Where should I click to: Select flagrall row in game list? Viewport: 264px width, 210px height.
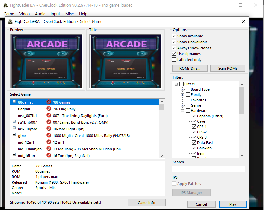(84, 109)
